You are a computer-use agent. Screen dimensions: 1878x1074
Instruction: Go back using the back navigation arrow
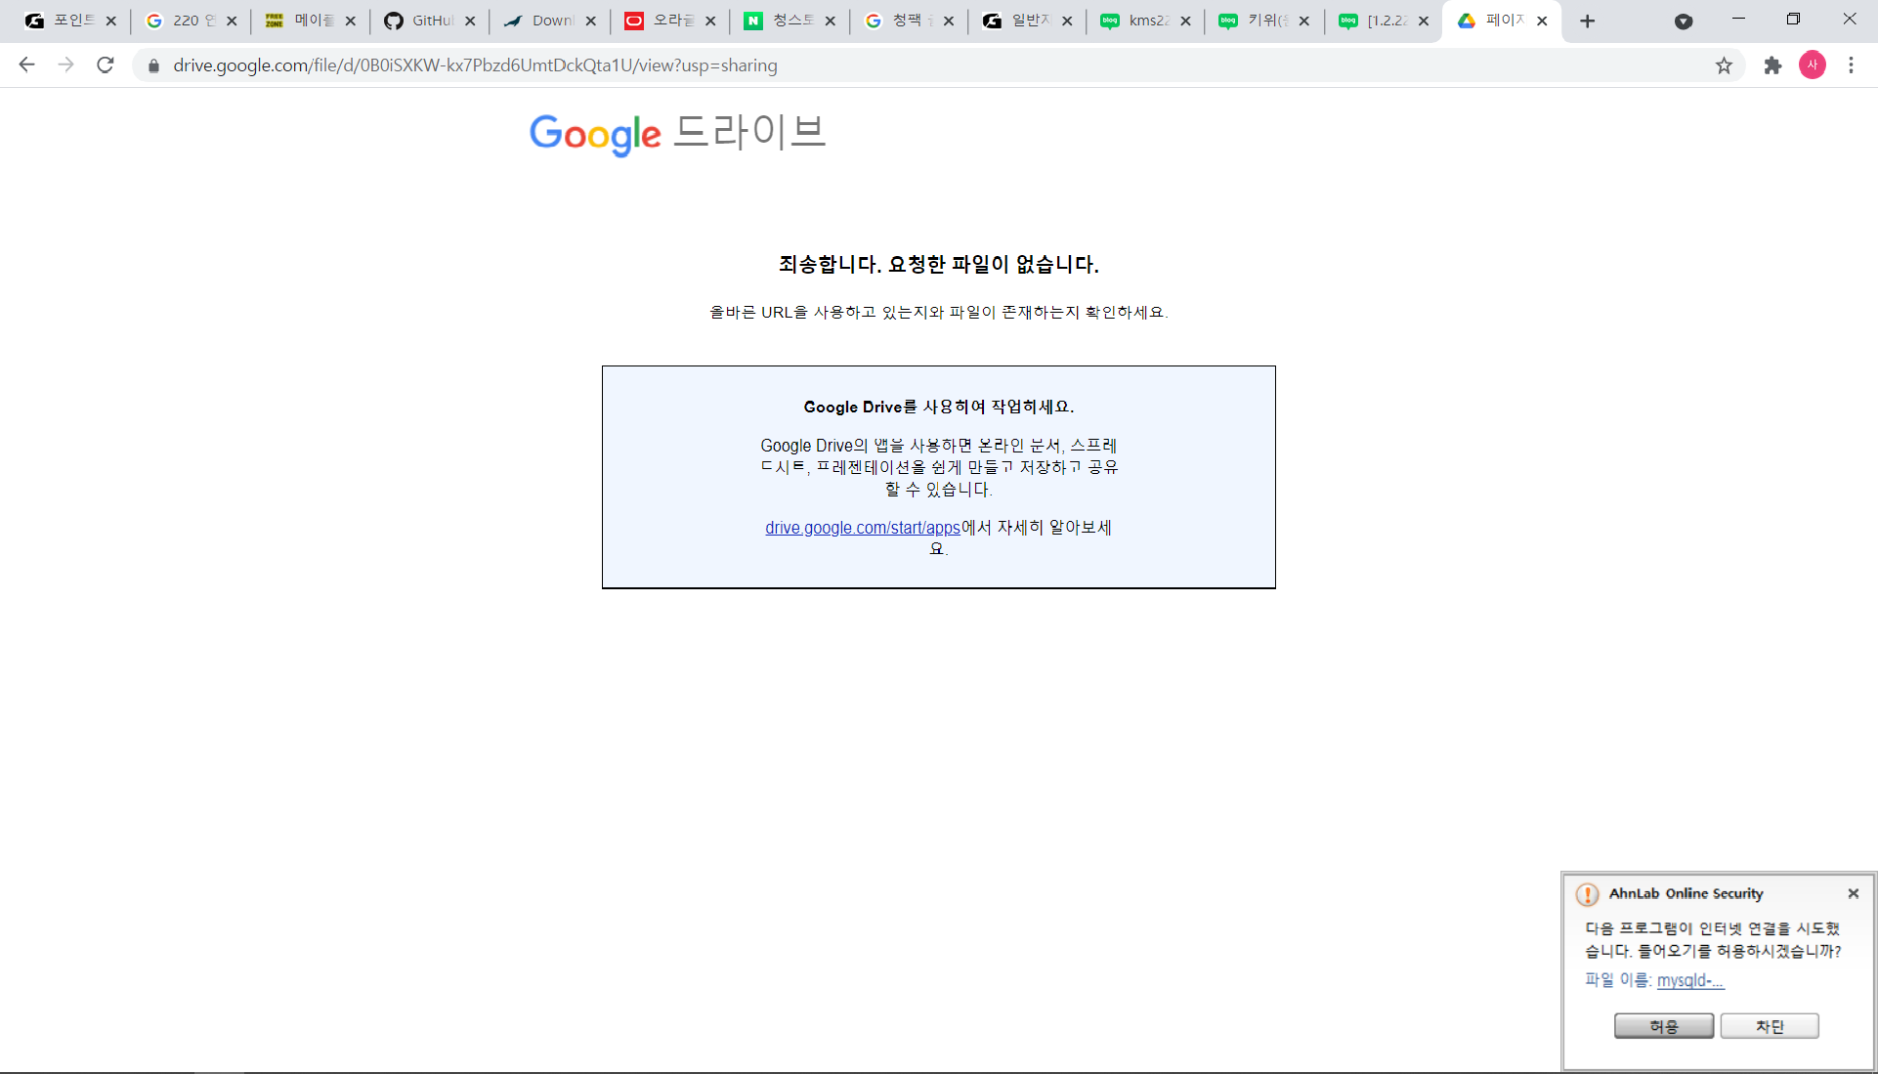[x=26, y=65]
